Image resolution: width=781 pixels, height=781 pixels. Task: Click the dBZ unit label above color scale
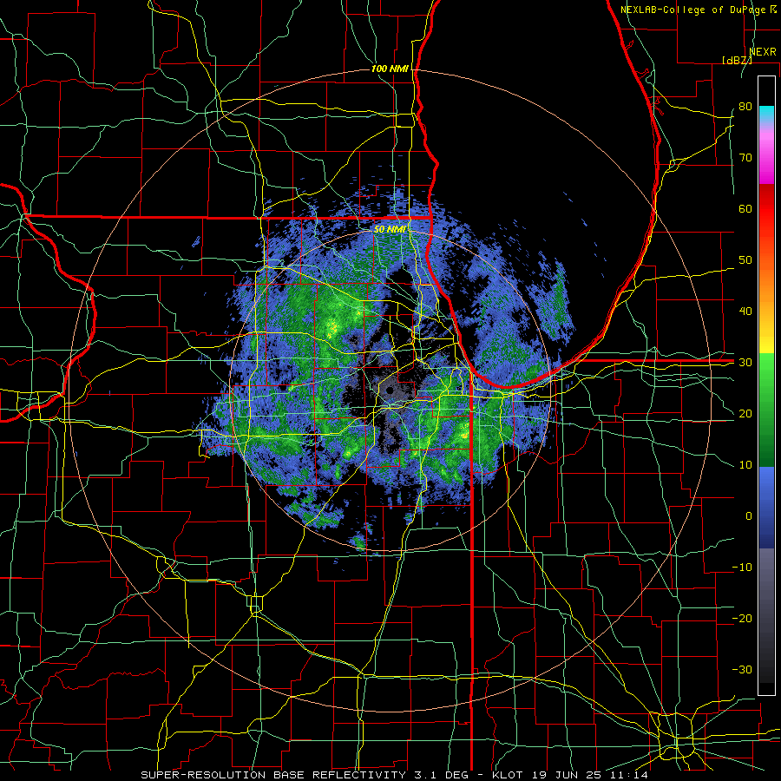click(x=737, y=60)
